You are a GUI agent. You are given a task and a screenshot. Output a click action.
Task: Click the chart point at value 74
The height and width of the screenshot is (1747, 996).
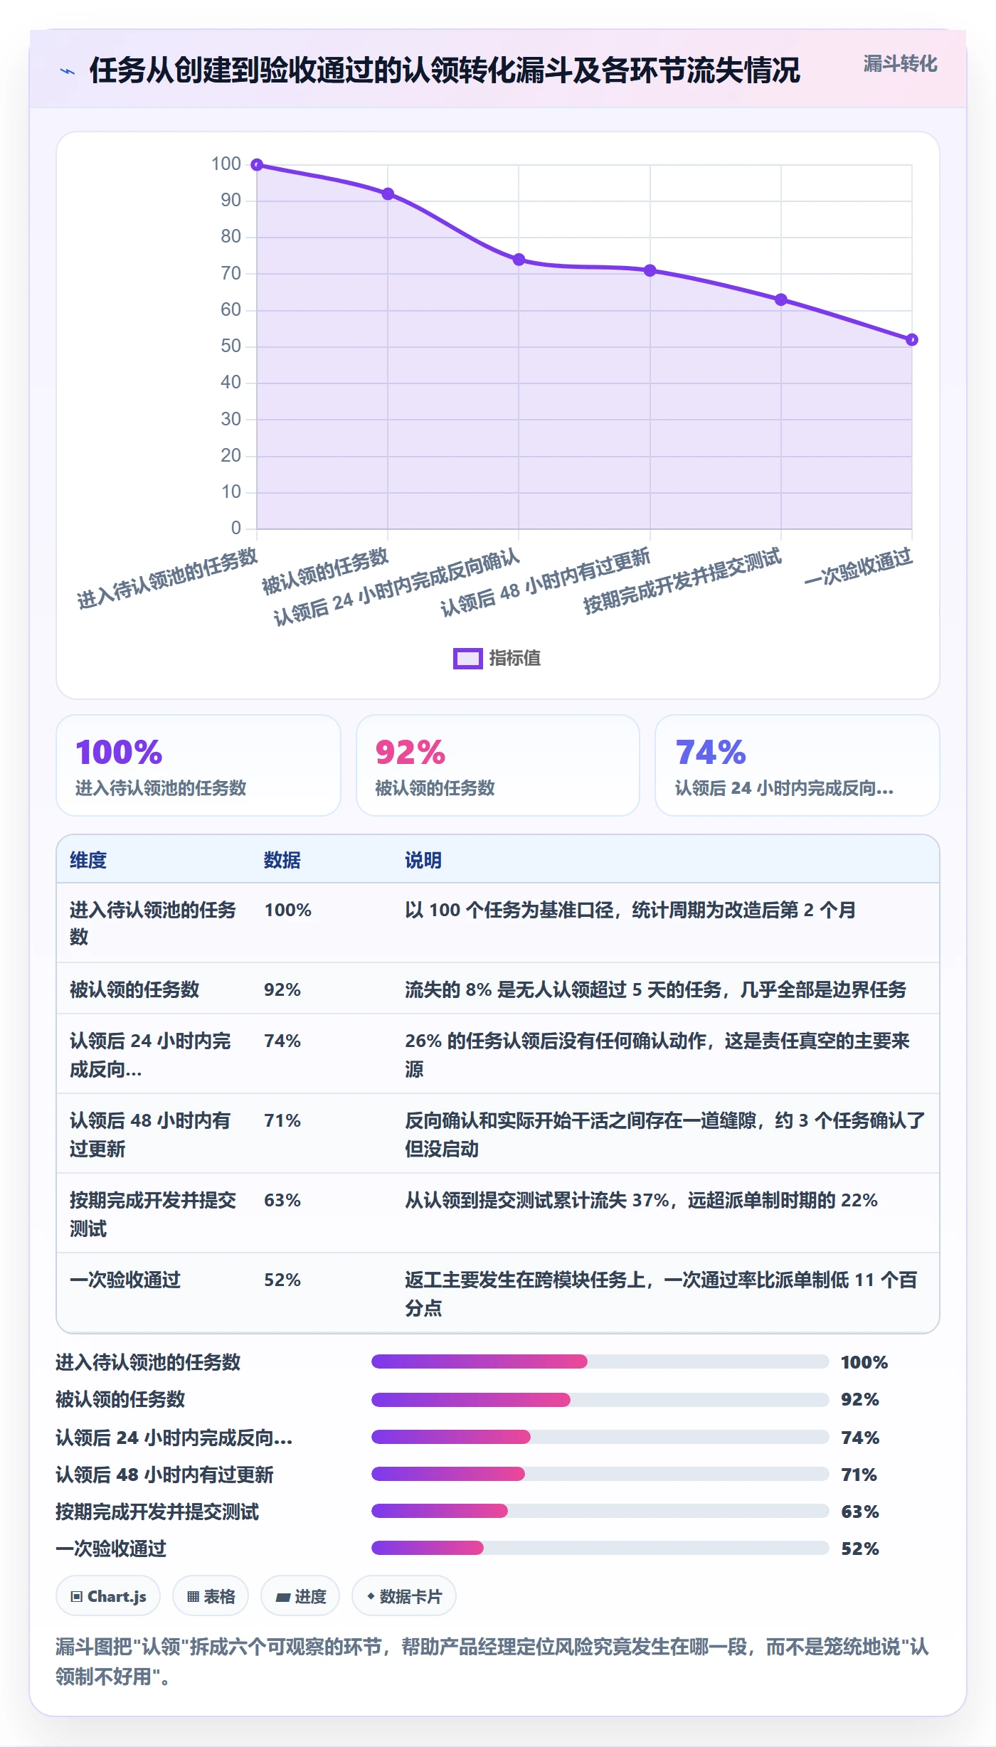tap(519, 260)
